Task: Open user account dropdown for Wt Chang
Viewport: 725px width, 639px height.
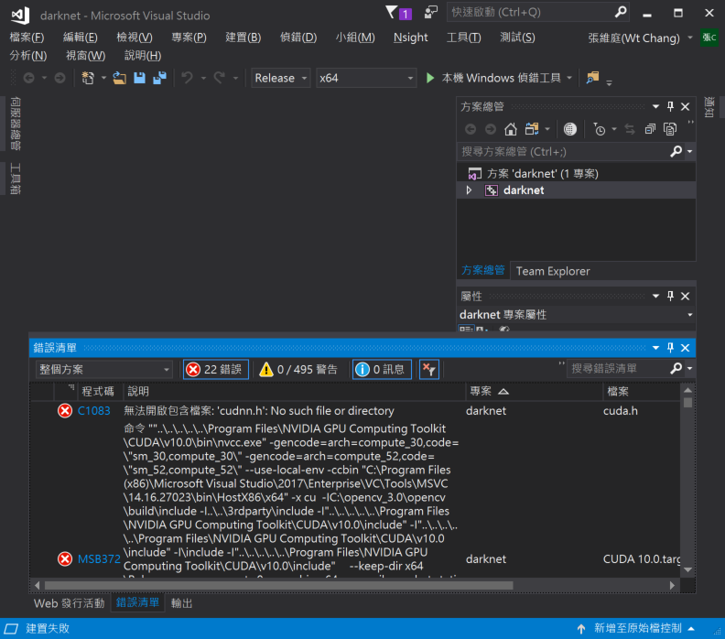Action: (x=690, y=38)
